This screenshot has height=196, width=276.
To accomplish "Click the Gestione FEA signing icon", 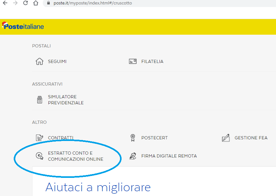I will pyautogui.click(x=226, y=138).
